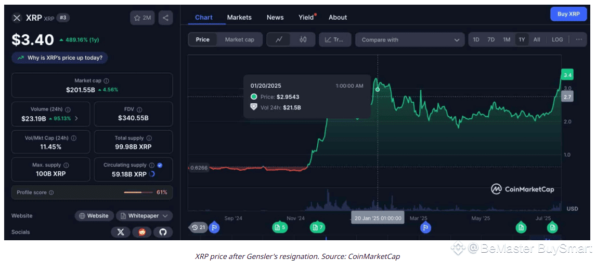Switch to candlestick chart icon
This screenshot has width=596, height=261.
click(303, 39)
